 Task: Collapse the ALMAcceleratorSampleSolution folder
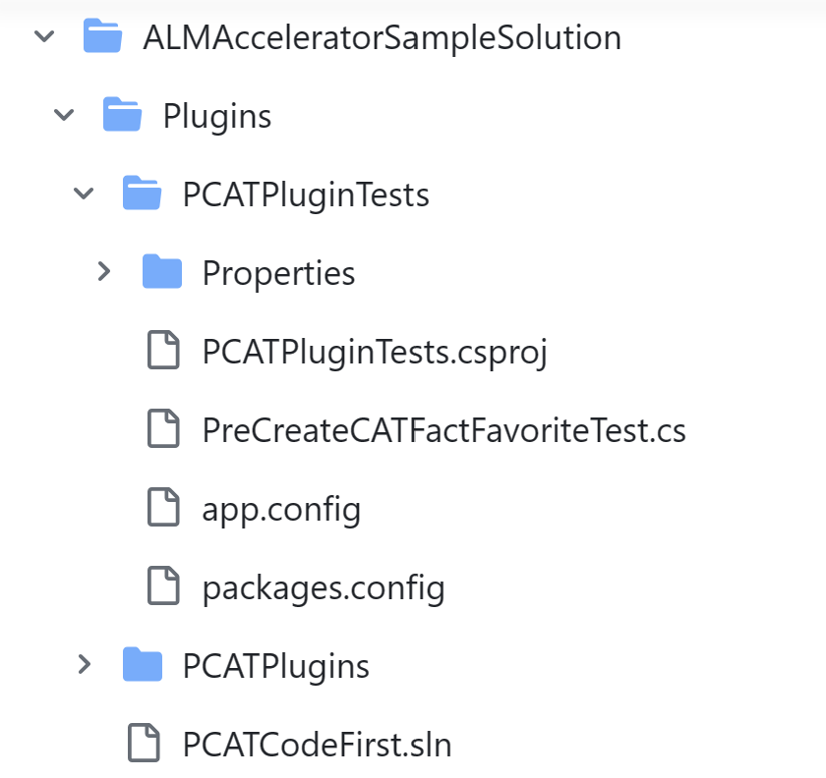[x=43, y=36]
